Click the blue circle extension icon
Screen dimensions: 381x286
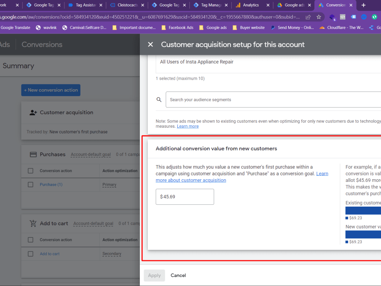[x=364, y=17]
